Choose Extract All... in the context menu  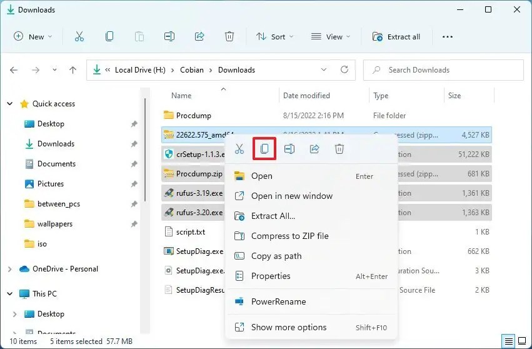[x=311, y=216]
